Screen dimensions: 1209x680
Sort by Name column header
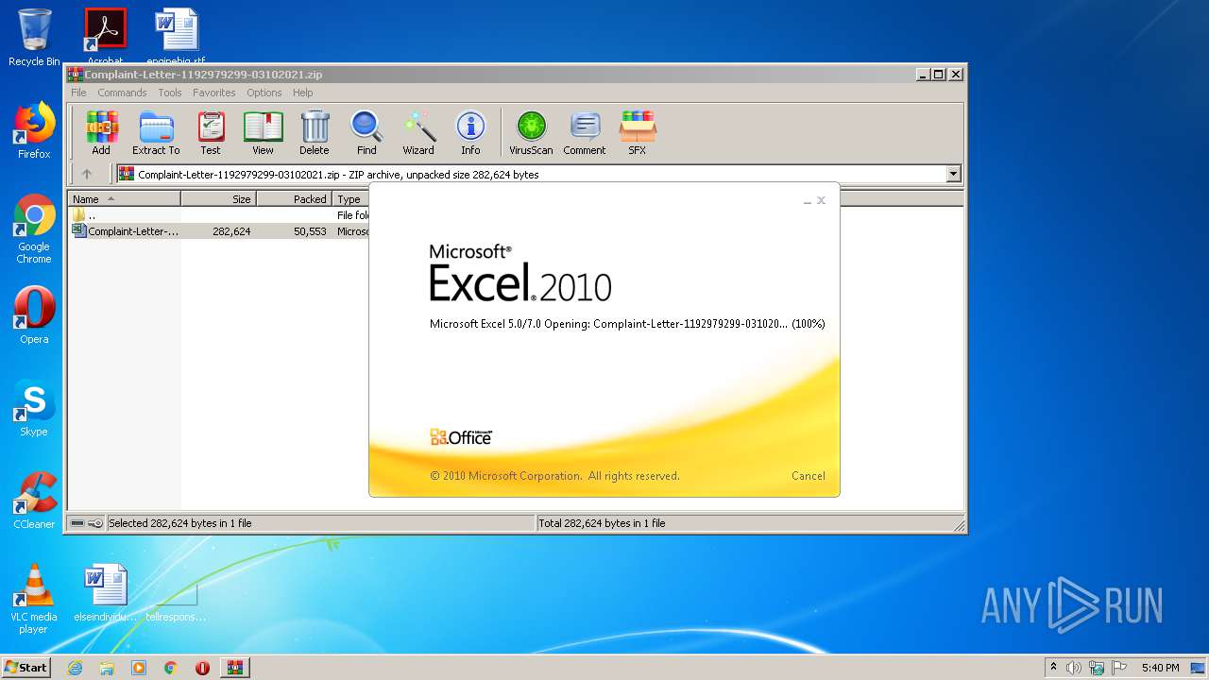coord(124,198)
